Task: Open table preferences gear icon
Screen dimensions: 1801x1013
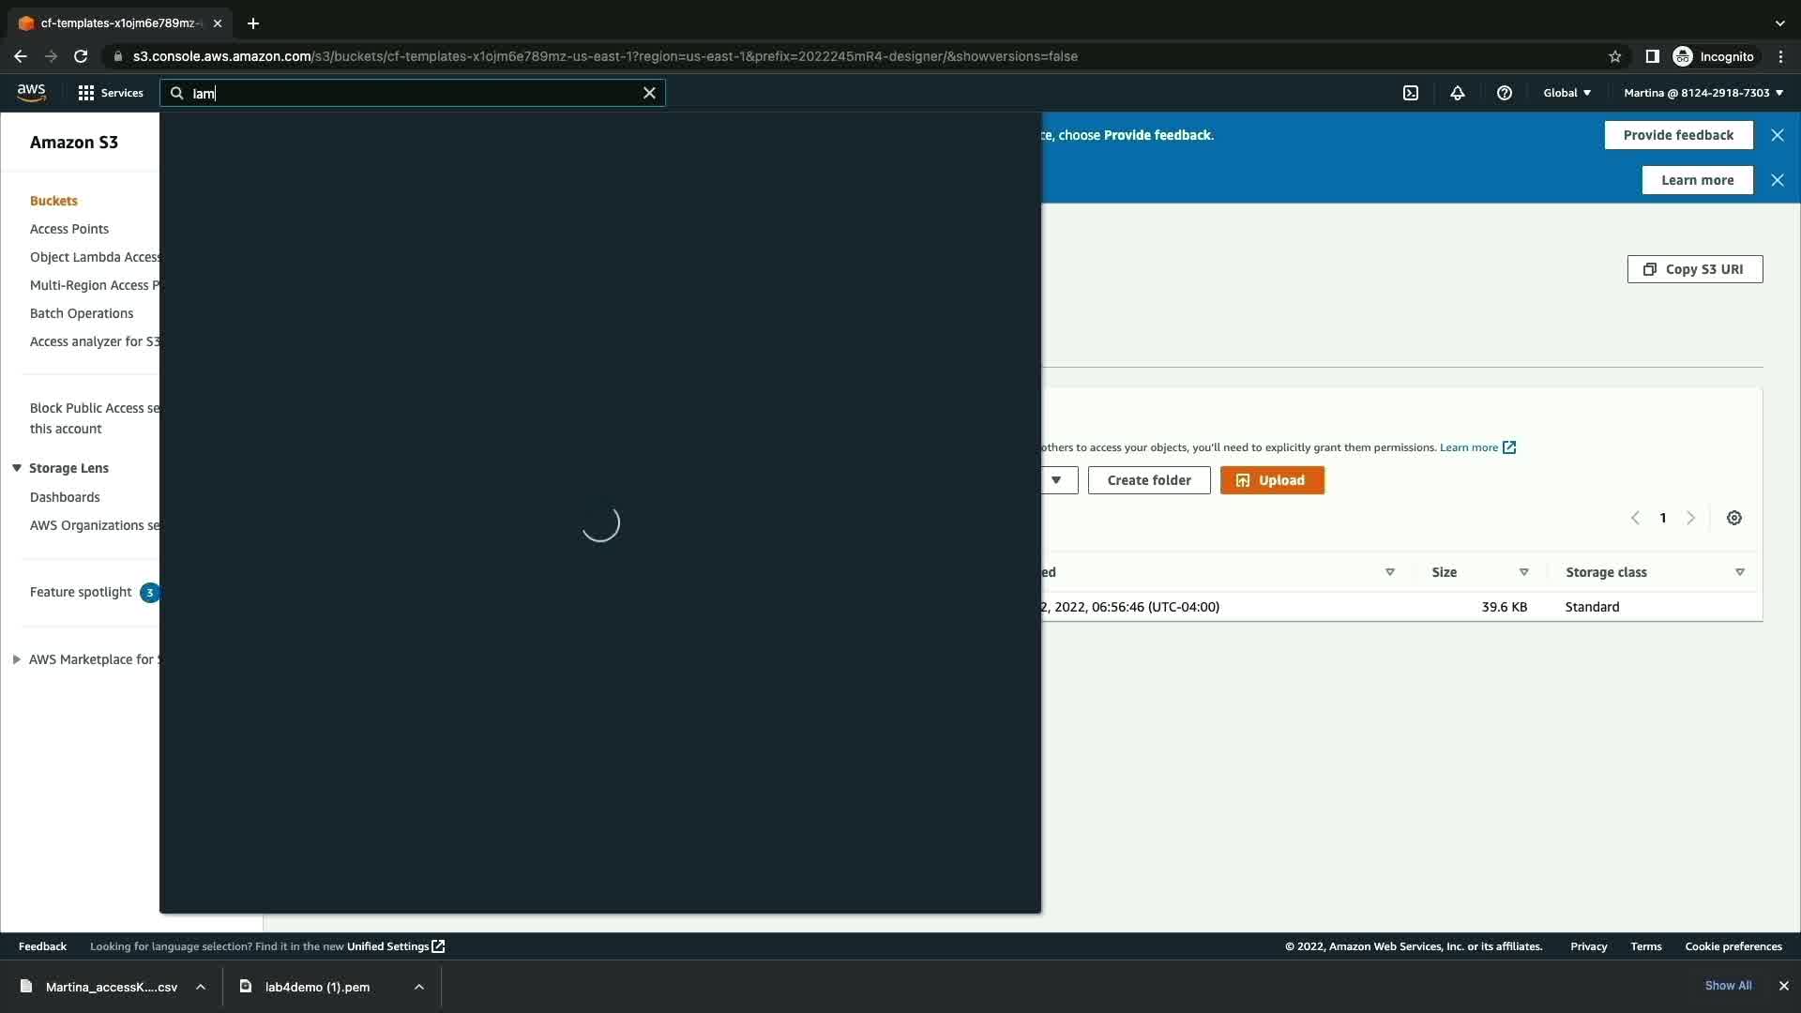Action: (1733, 518)
